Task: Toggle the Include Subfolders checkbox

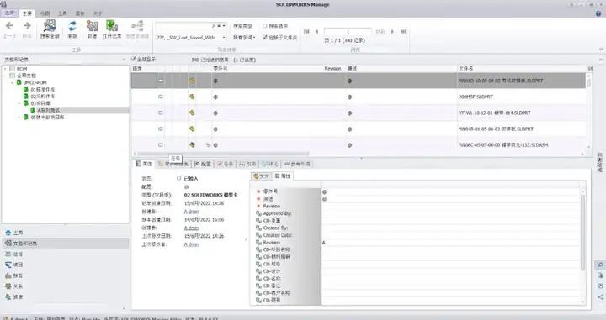Action: [x=265, y=38]
